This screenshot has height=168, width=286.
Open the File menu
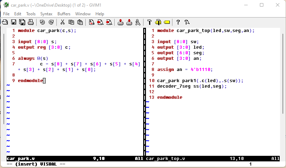(x=6, y=14)
